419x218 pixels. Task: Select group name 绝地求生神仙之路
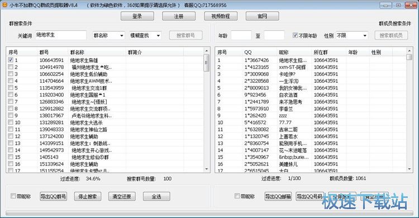89,130
